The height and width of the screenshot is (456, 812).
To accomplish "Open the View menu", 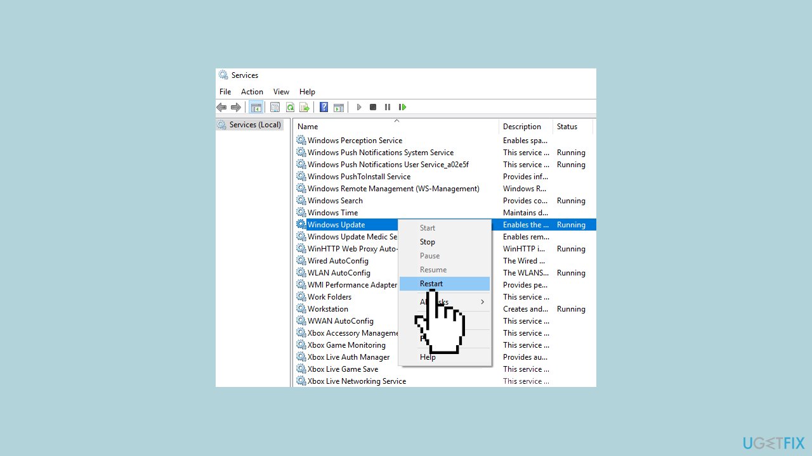I will (281, 92).
